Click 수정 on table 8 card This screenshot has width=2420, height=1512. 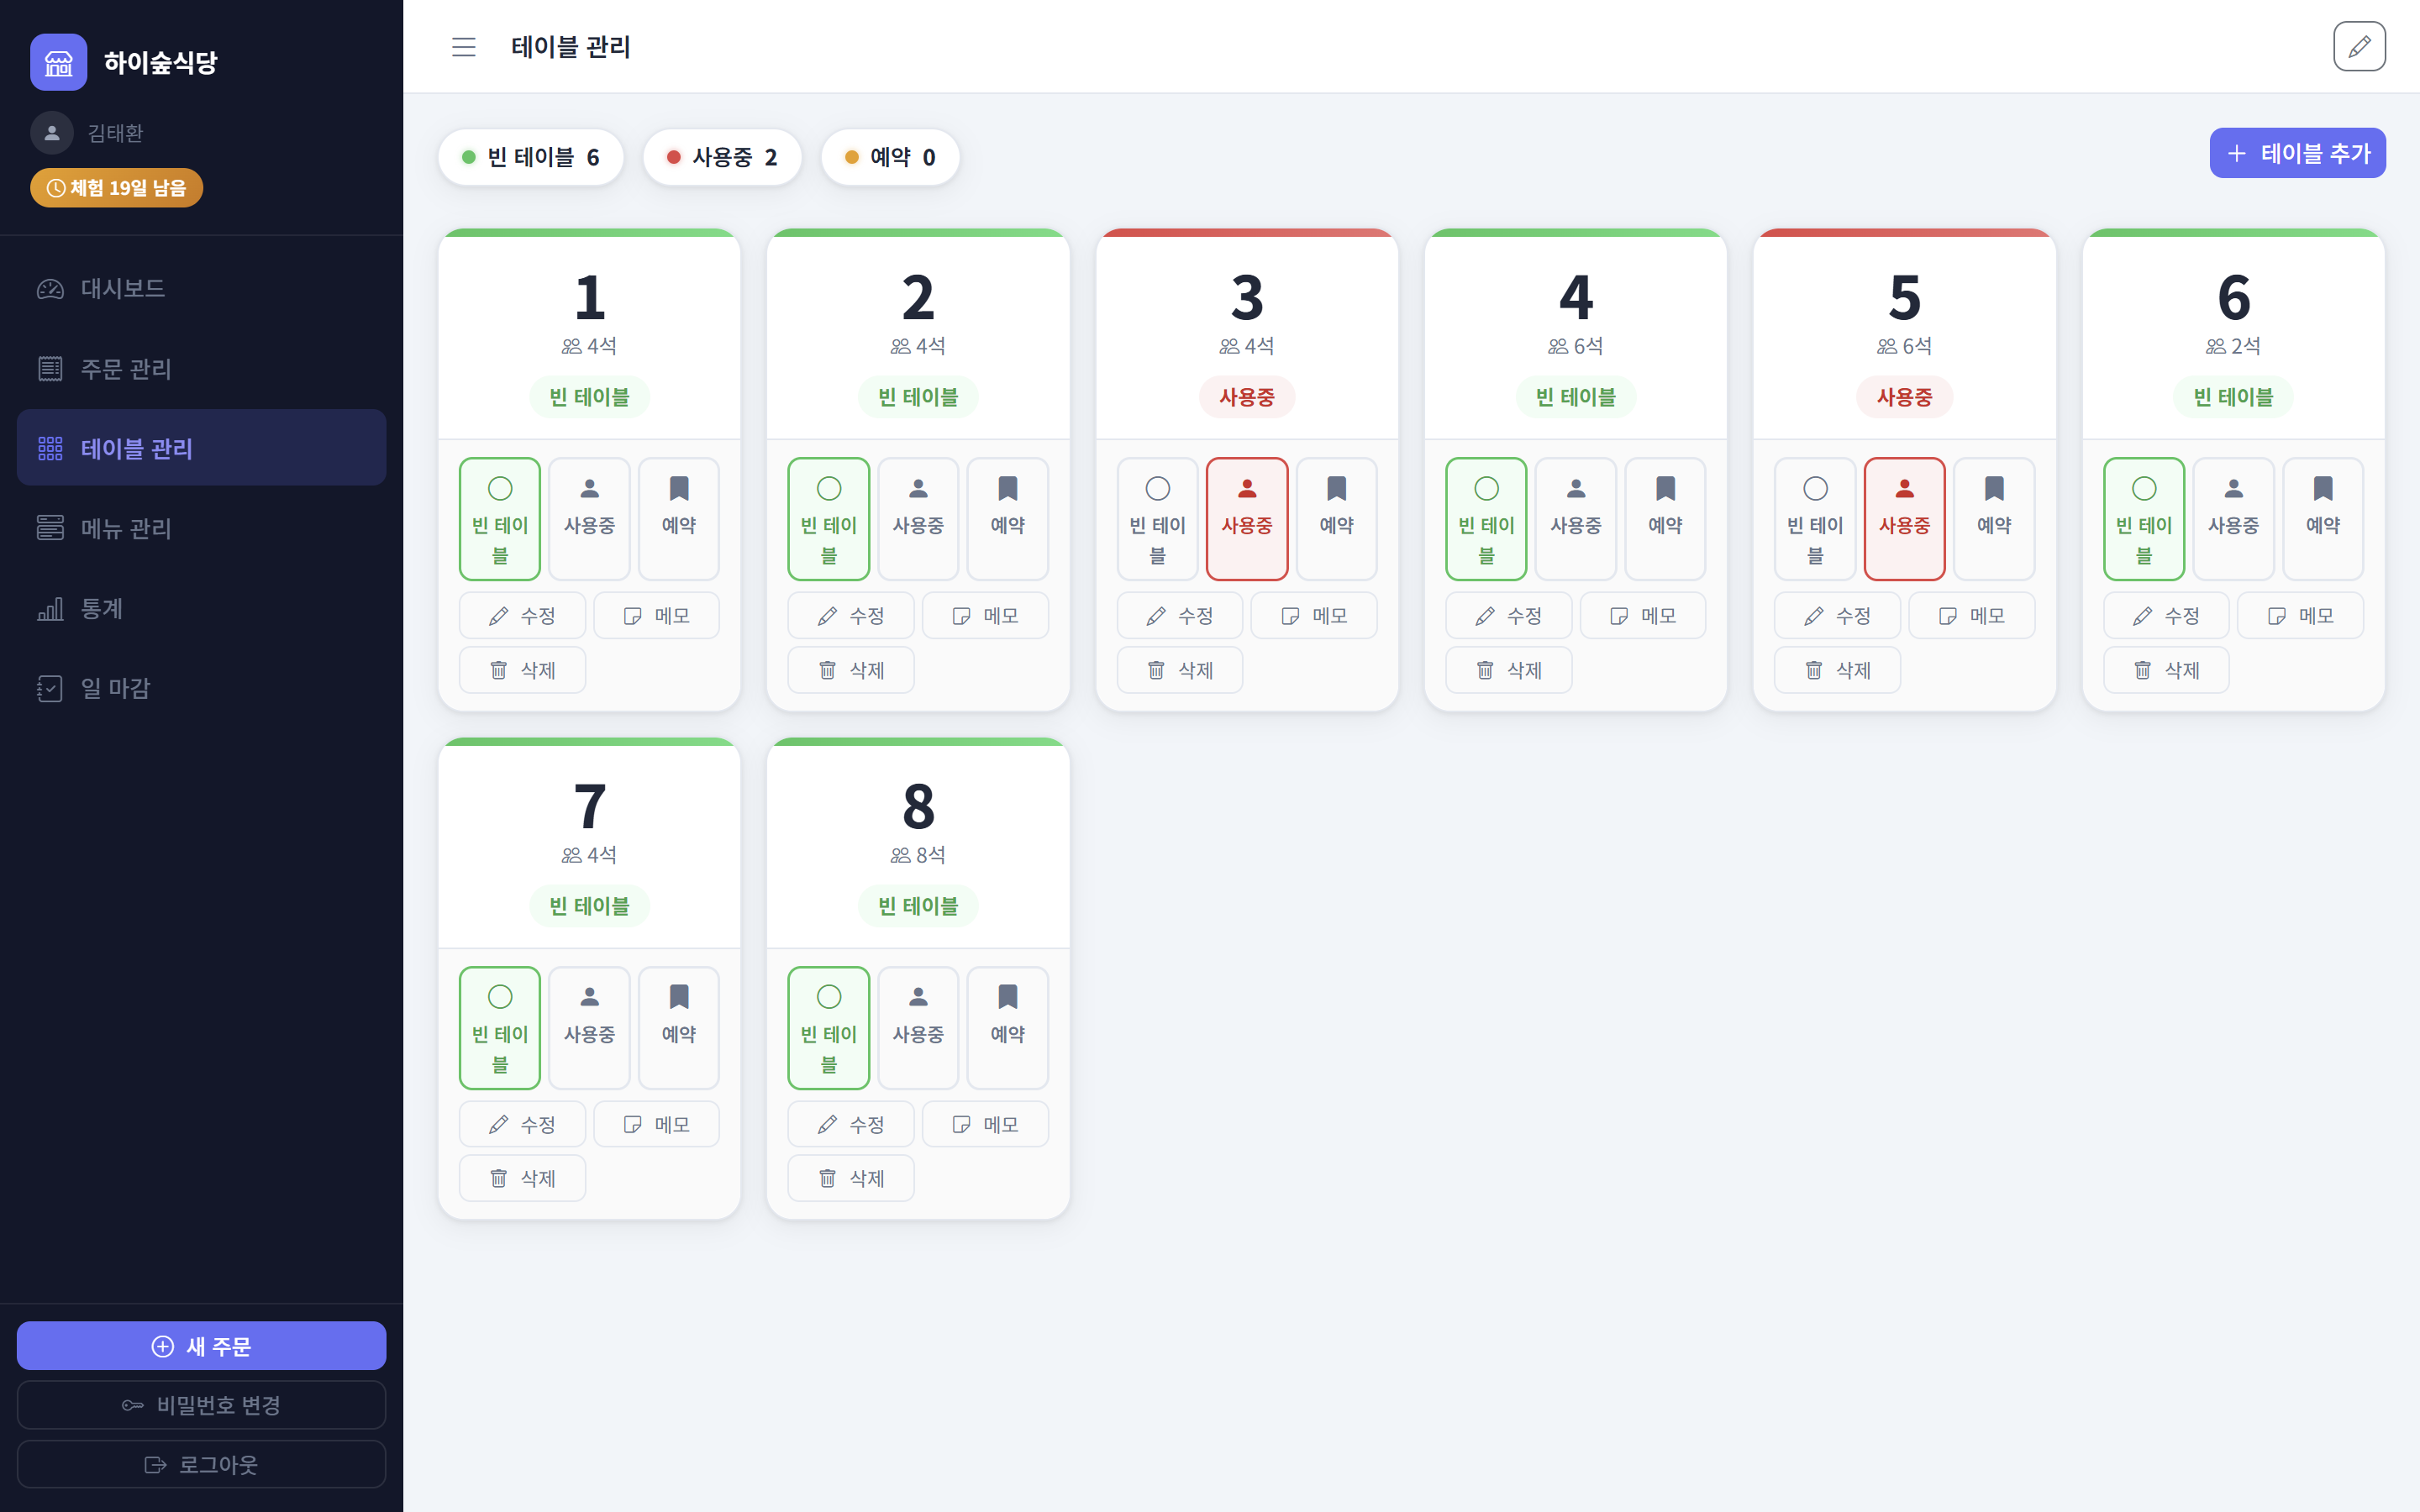[x=851, y=1125]
